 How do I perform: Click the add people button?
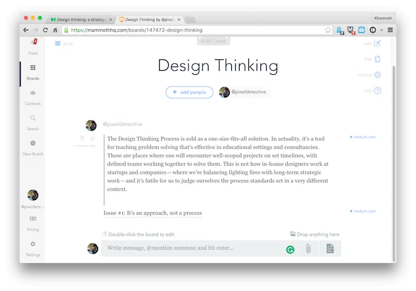click(x=190, y=92)
